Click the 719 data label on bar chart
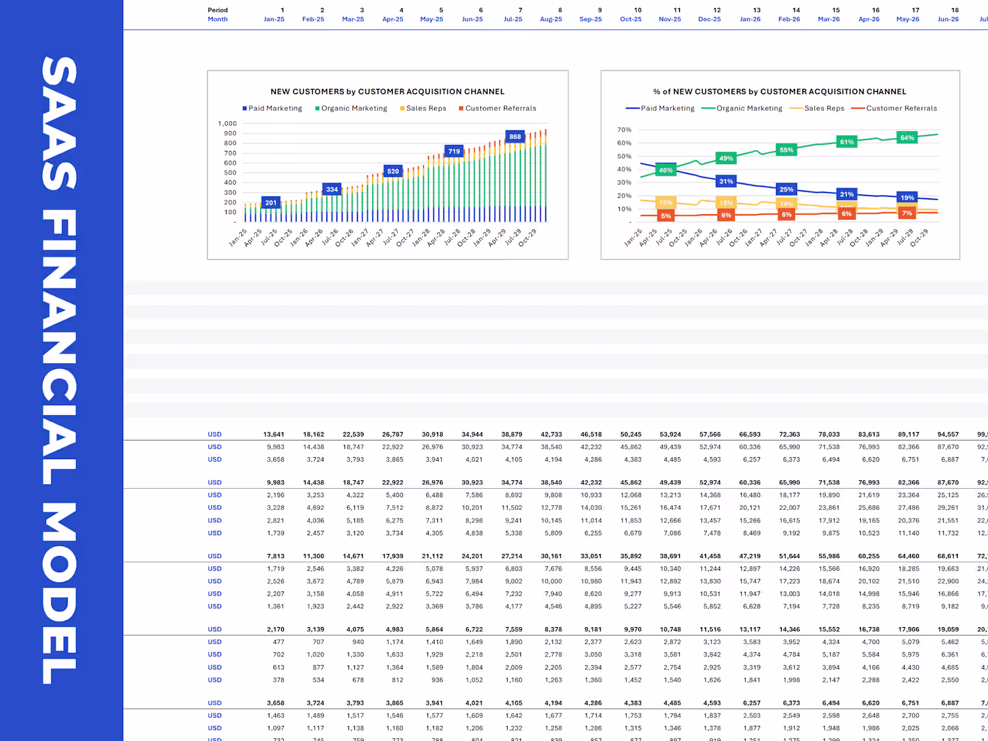 (x=454, y=151)
